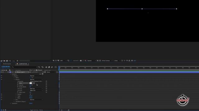This screenshot has height=111, width=199.
Task: Toggle eye icon for Path 1
Action: pyautogui.click(x=2, y=78)
